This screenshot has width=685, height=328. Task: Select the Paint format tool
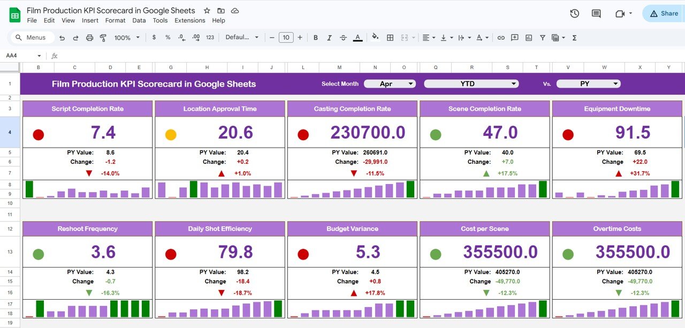click(x=103, y=37)
